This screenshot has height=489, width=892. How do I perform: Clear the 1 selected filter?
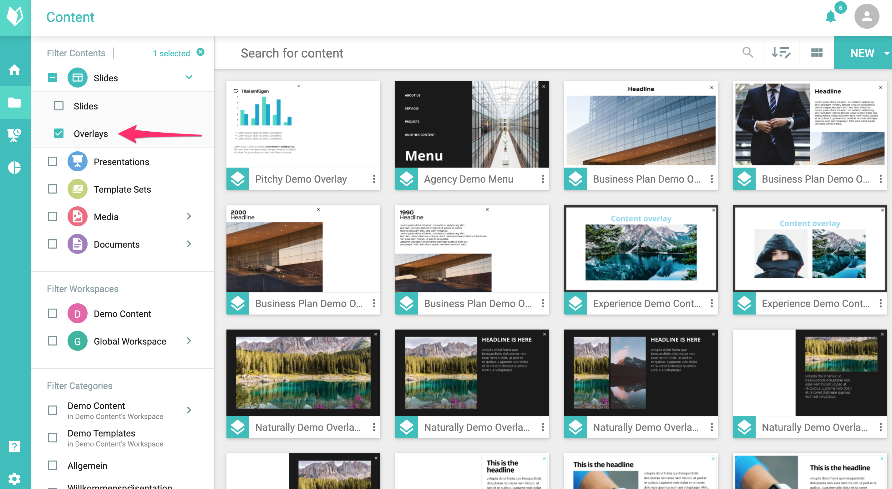tap(200, 52)
